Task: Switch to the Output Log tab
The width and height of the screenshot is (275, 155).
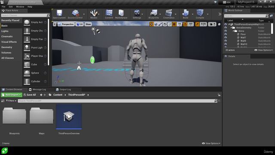Action: [x=63, y=90]
